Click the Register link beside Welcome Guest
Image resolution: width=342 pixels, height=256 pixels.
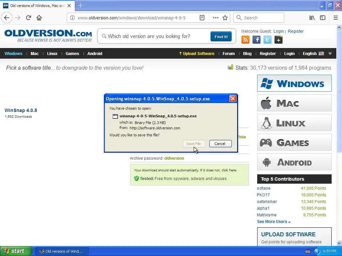[296, 31]
